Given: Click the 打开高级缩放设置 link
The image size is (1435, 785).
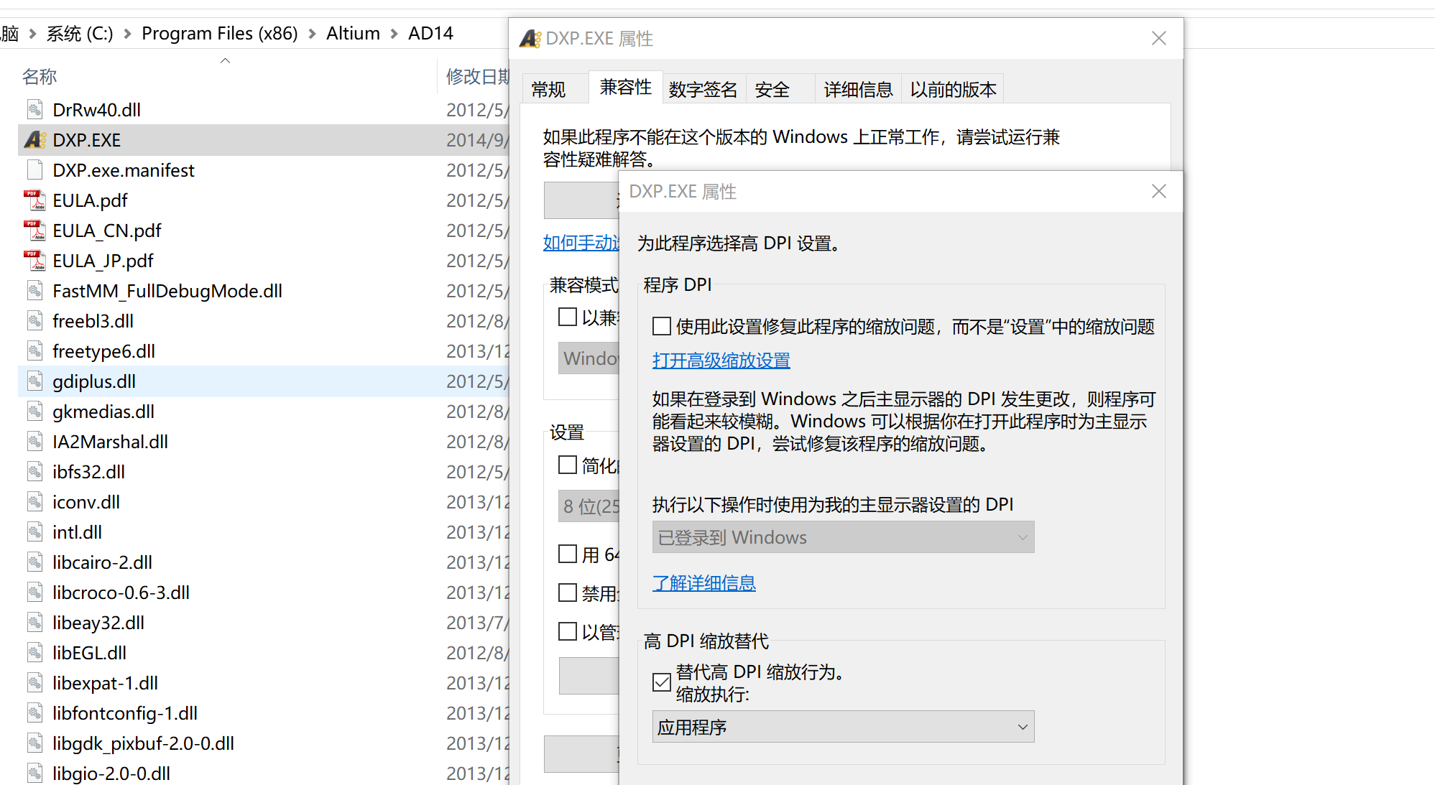Looking at the screenshot, I should 721,361.
